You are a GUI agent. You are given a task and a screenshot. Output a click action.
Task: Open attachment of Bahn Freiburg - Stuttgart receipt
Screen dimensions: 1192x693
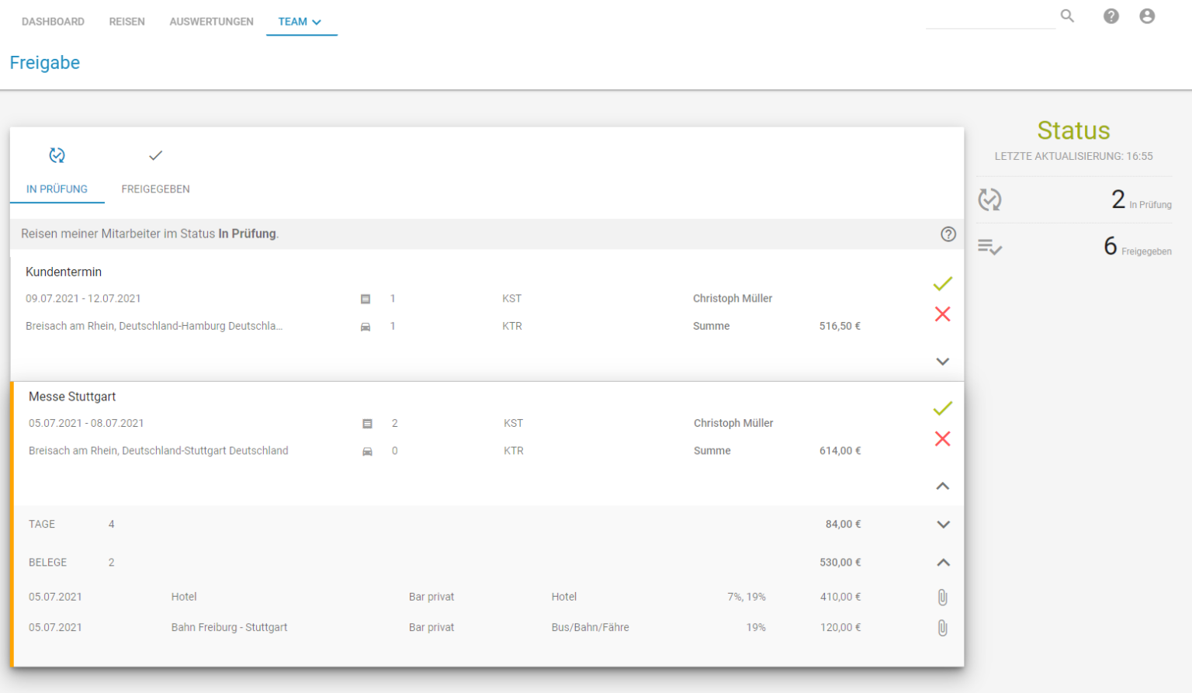(942, 627)
